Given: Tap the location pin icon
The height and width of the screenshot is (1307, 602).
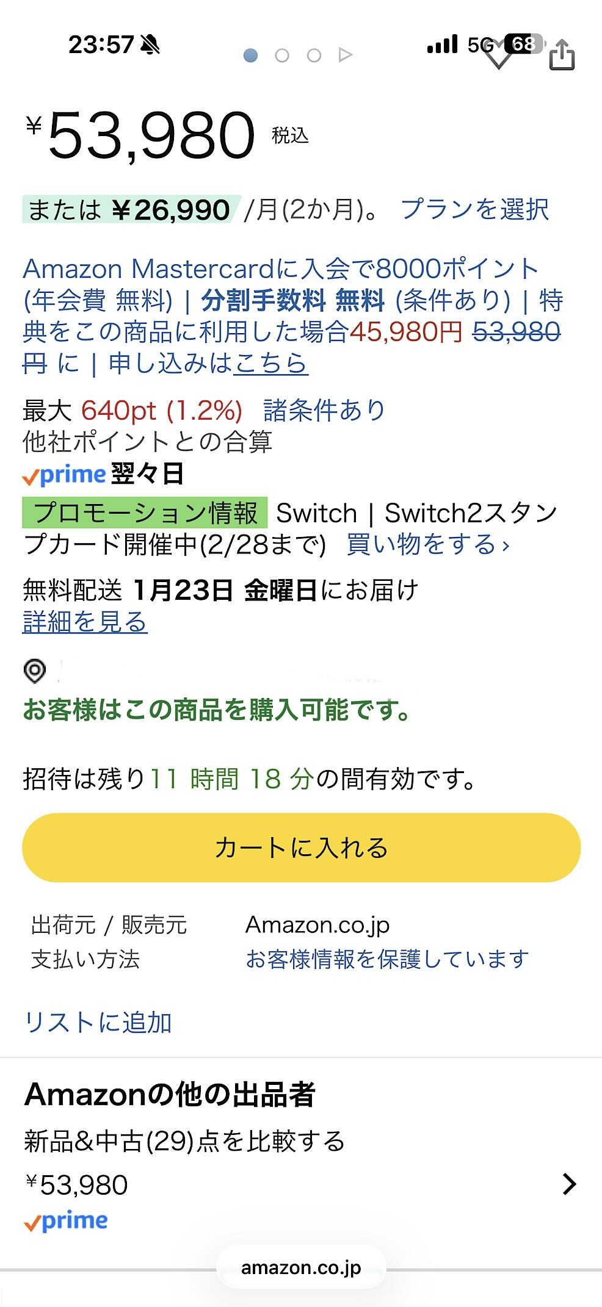Looking at the screenshot, I should [x=35, y=671].
